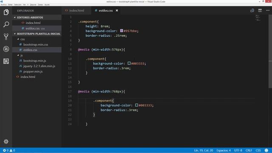Click the 'border-radius: .25rem;' code line
Screen dimensions: 272x153
[106, 36]
